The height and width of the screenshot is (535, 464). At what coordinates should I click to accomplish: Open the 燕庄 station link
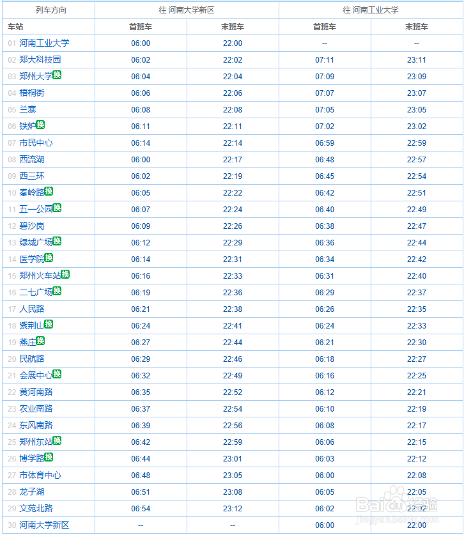click(27, 342)
